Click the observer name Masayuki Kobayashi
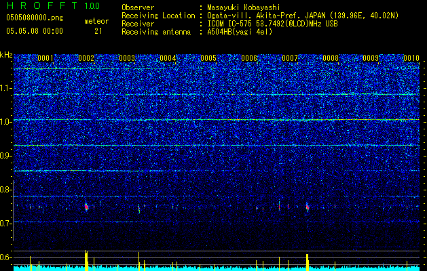The image size is (427, 271). (244, 7)
